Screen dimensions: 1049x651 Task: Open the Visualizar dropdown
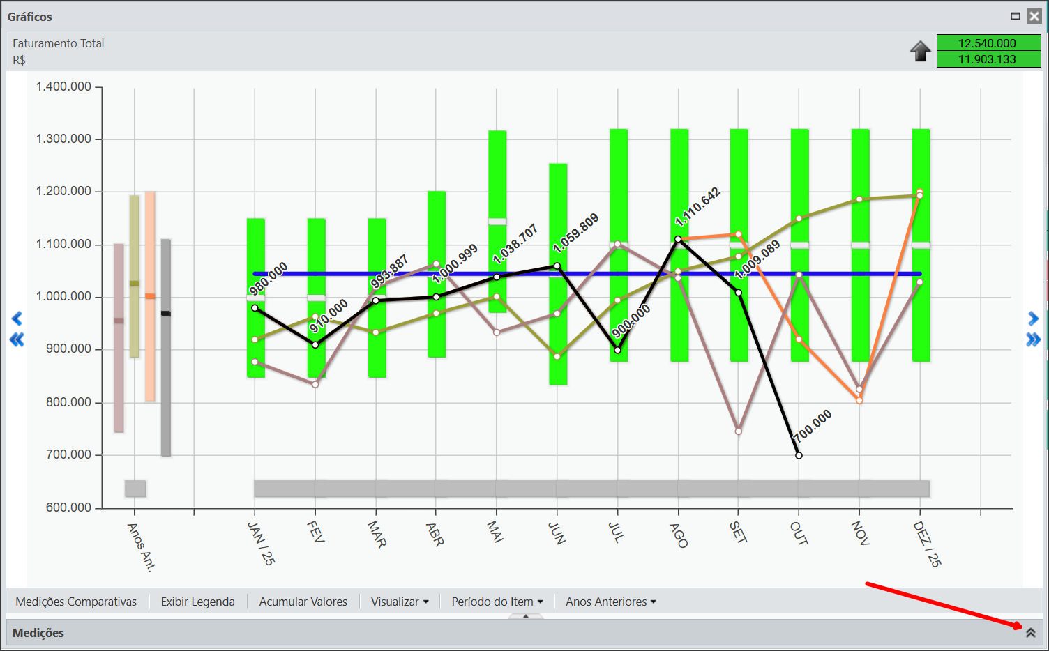399,602
